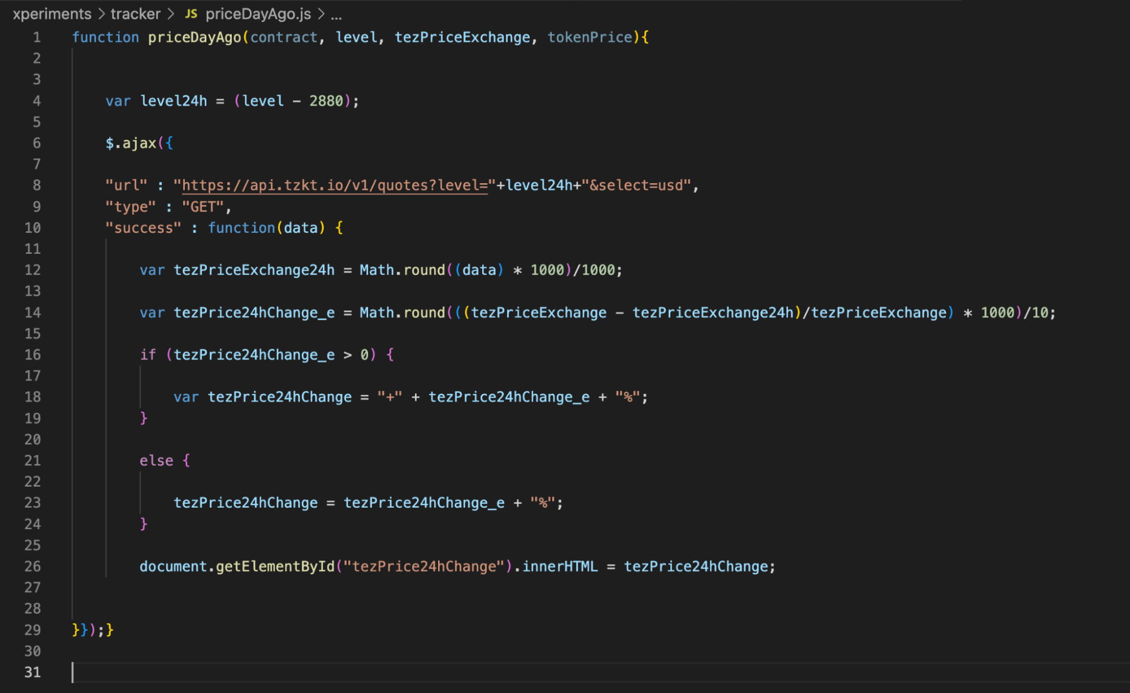Click the else keyword on line 21
Screen dimensions: 1130x693
[156, 461]
